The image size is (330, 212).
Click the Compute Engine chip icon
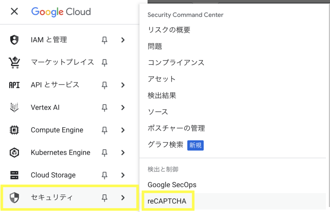click(14, 130)
